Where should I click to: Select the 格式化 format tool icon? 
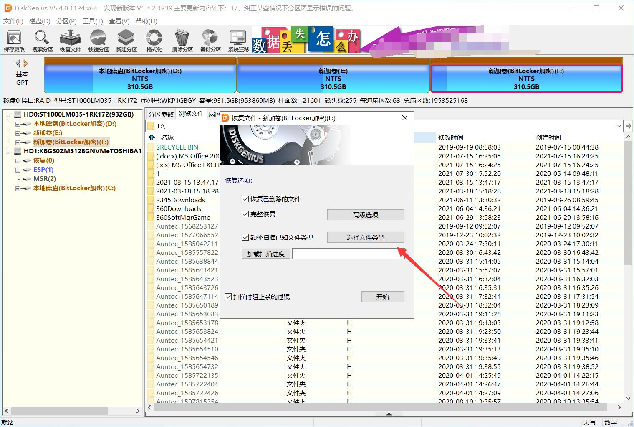click(x=154, y=40)
